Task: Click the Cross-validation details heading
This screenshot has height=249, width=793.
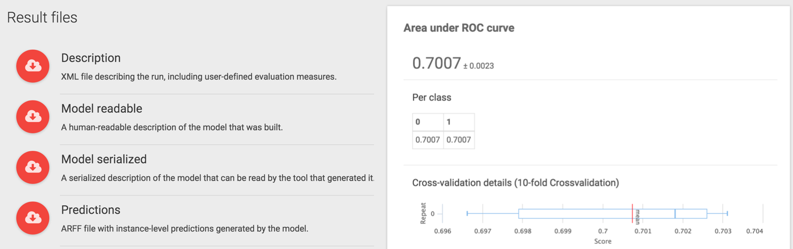Action: (515, 183)
